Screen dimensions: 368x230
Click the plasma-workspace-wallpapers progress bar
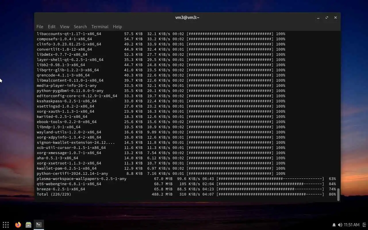point(270,179)
